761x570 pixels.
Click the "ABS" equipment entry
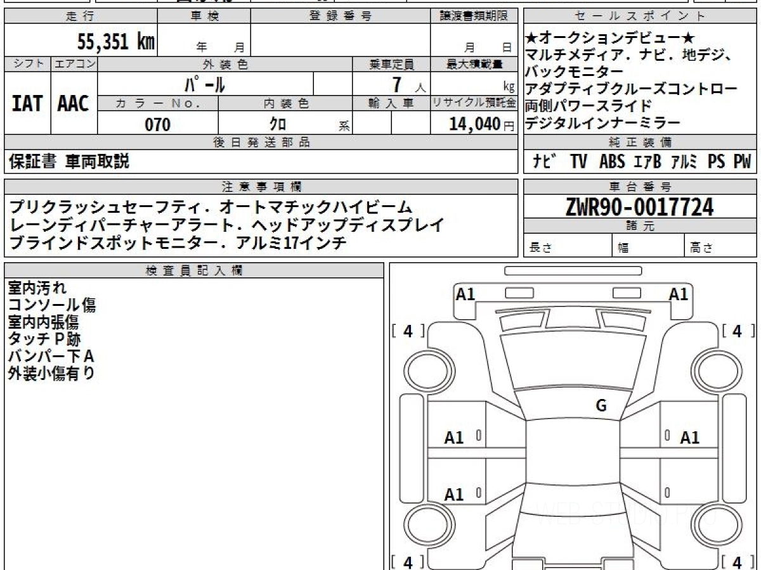(611, 162)
